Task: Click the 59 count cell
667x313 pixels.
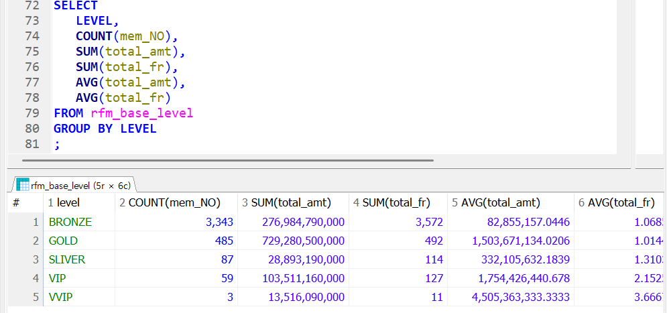Action: (x=176, y=278)
